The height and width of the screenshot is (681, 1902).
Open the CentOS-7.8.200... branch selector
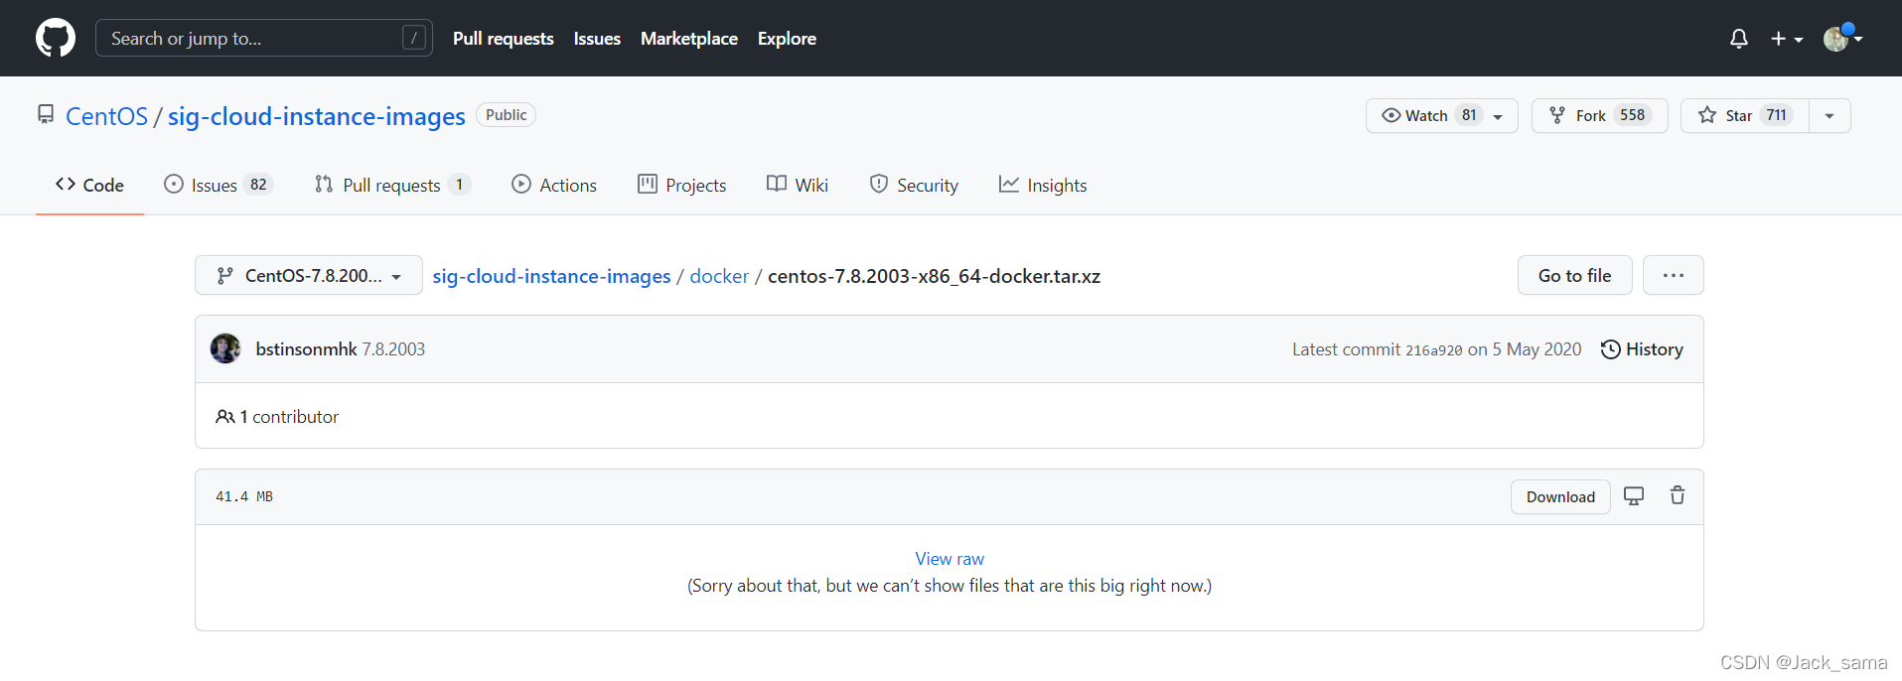pos(309,275)
